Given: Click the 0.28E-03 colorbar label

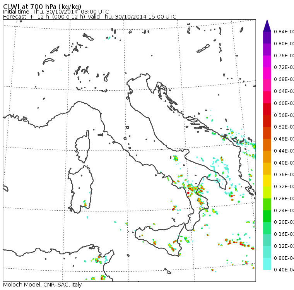Looking at the screenshot, I should [x=284, y=199].
